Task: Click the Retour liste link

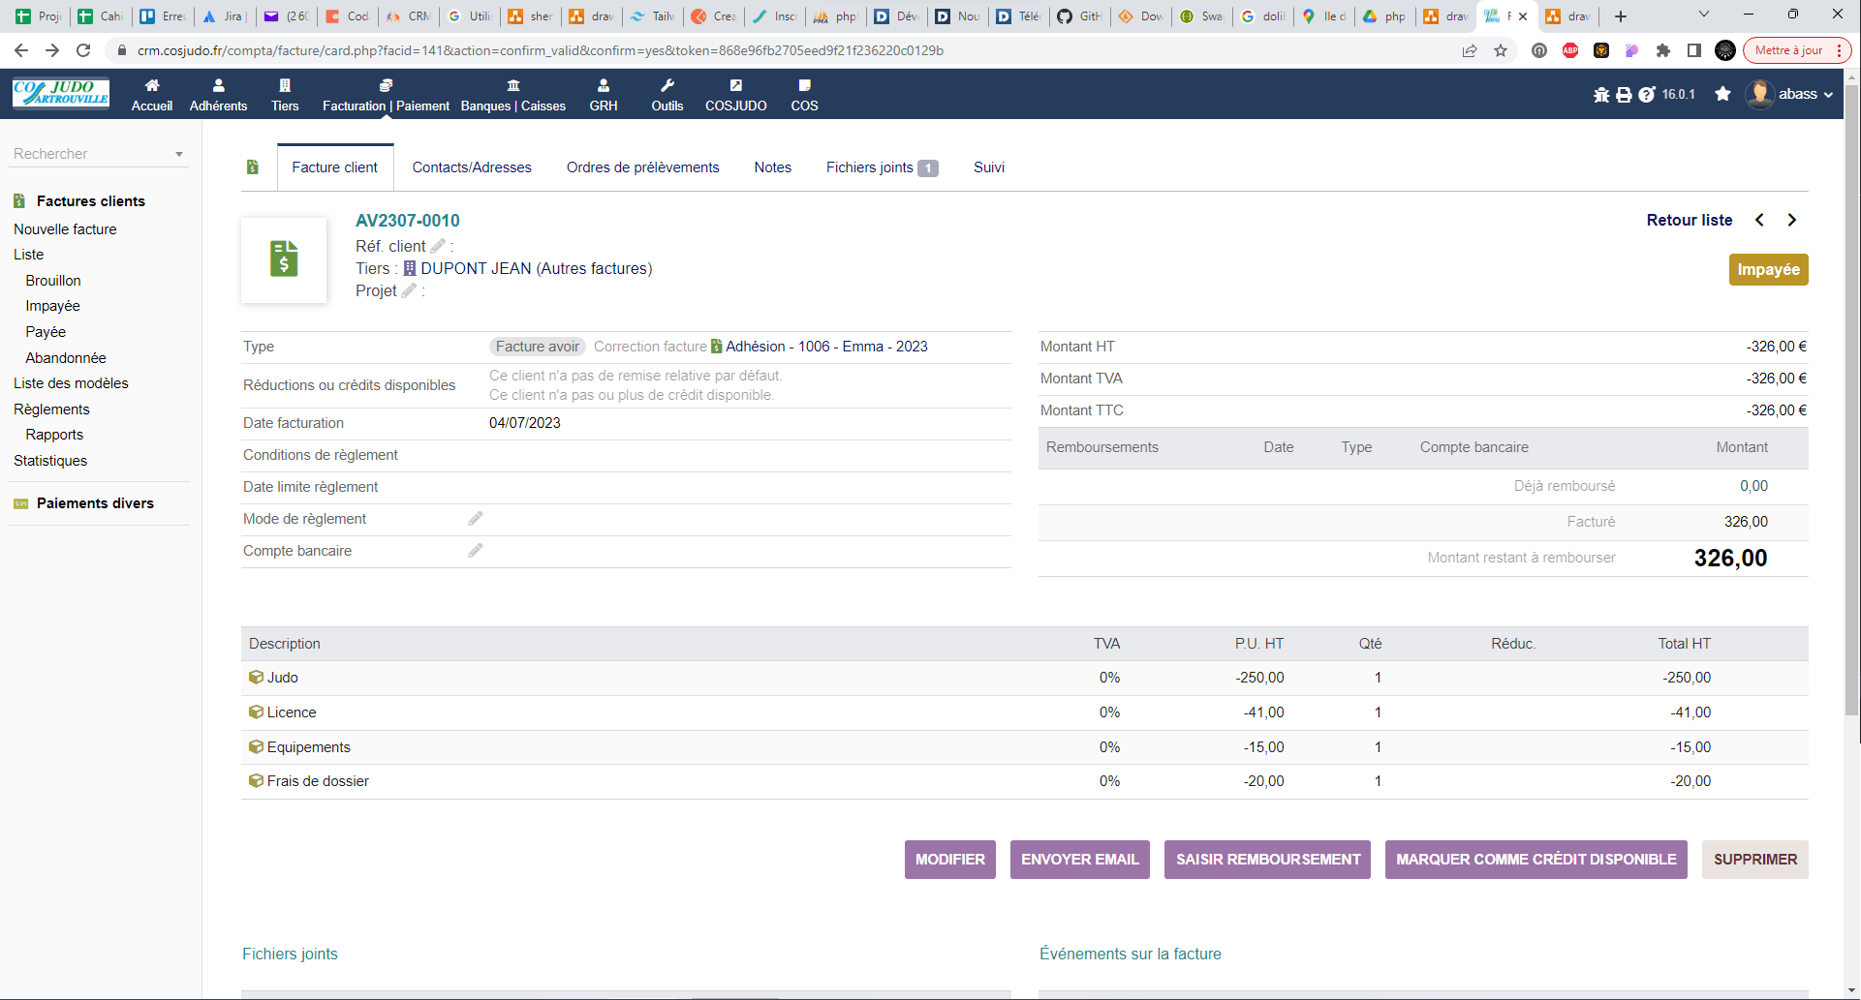Action: (x=1690, y=220)
